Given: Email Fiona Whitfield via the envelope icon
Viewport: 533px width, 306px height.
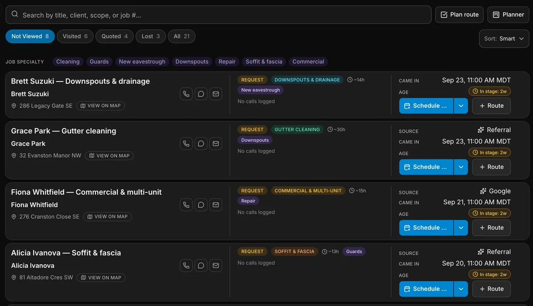Looking at the screenshot, I should [216, 205].
